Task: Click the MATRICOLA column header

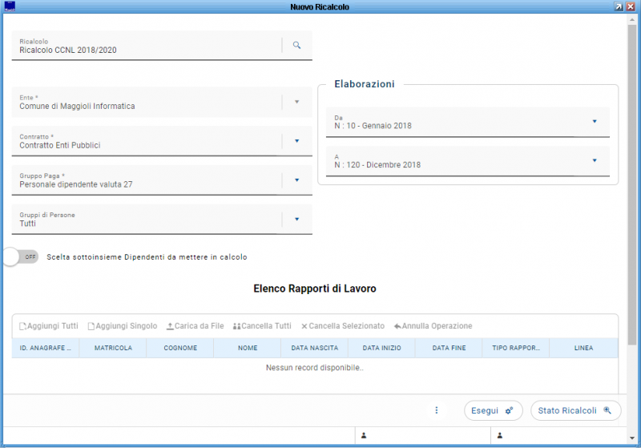Action: tap(112, 349)
